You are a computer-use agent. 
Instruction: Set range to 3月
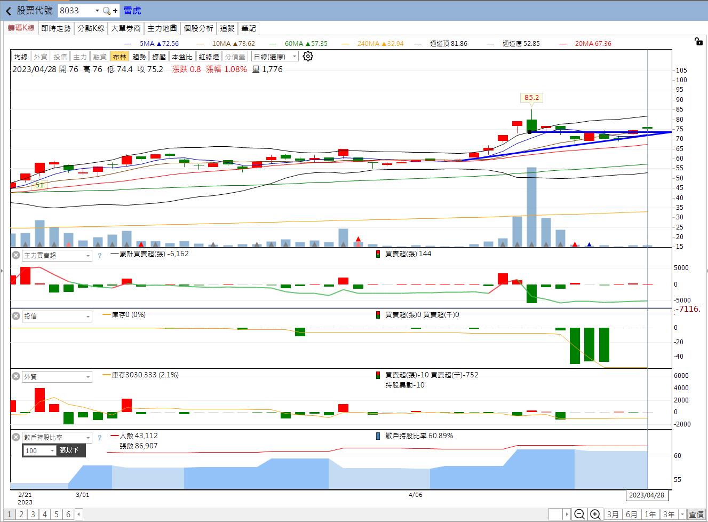pyautogui.click(x=612, y=515)
